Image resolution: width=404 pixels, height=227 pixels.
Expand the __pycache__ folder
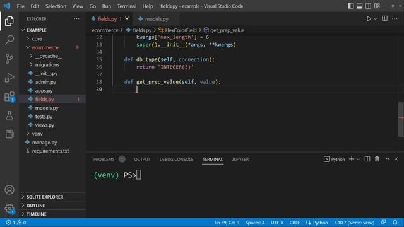(x=52, y=56)
